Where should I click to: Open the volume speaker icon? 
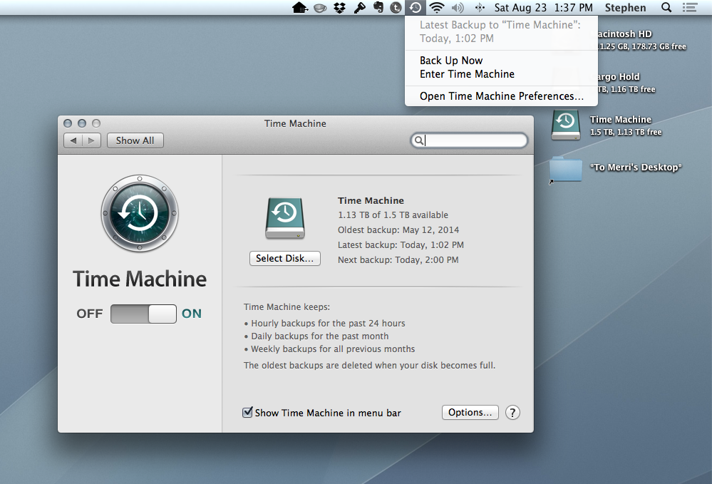[x=458, y=7]
